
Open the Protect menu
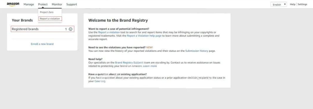coord(43,4)
